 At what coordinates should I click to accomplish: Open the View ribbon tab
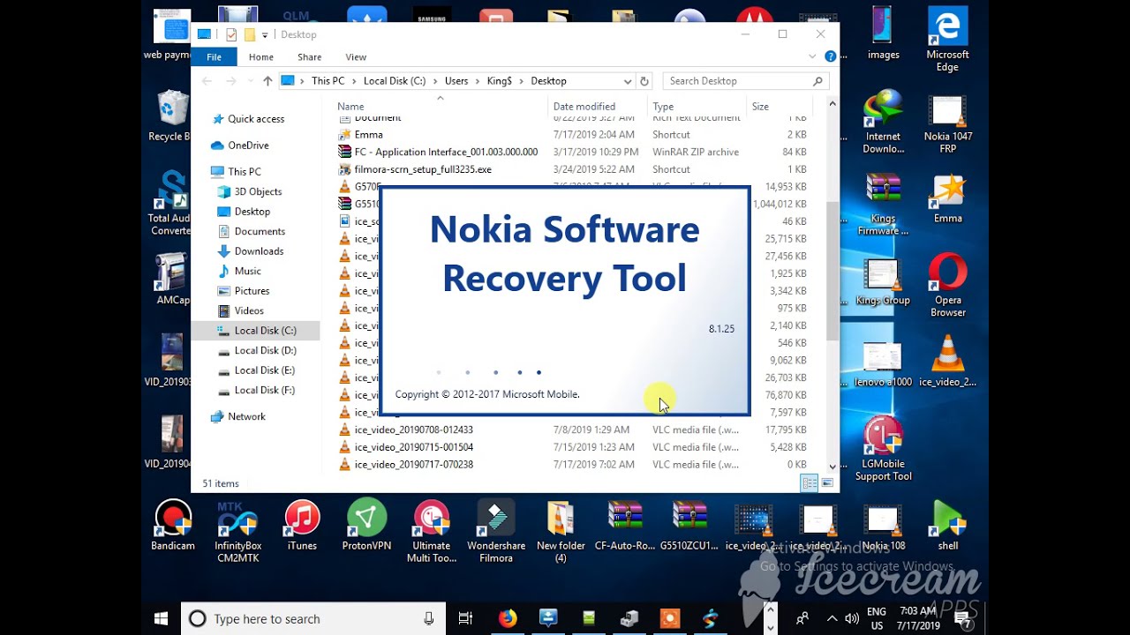click(x=356, y=57)
